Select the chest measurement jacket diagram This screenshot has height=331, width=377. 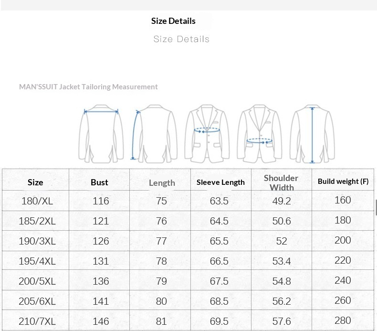pos(208,133)
